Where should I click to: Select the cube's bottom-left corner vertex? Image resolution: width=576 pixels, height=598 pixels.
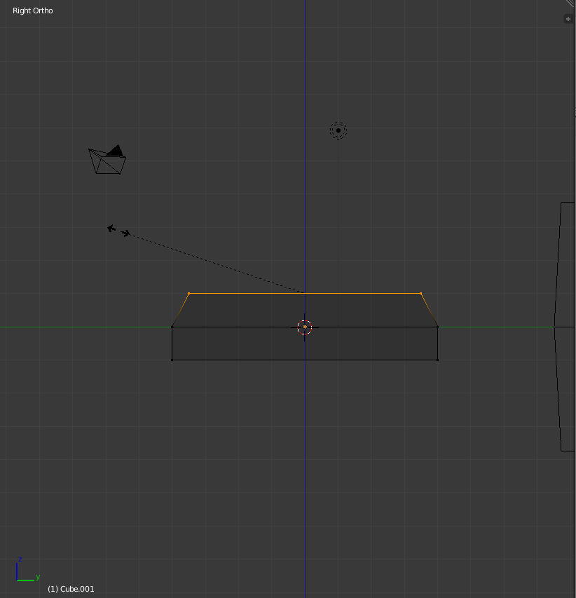click(172, 360)
